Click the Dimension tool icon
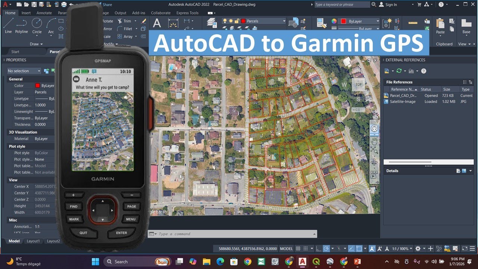This screenshot has width=478, height=269. 173,23
